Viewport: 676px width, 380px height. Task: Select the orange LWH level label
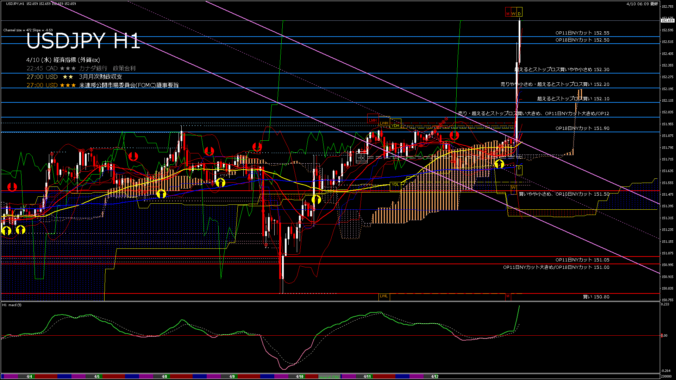click(384, 123)
